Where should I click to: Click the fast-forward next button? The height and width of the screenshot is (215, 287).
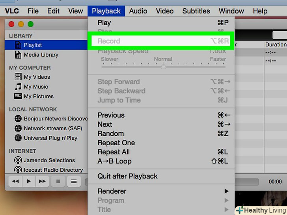tap(43, 182)
